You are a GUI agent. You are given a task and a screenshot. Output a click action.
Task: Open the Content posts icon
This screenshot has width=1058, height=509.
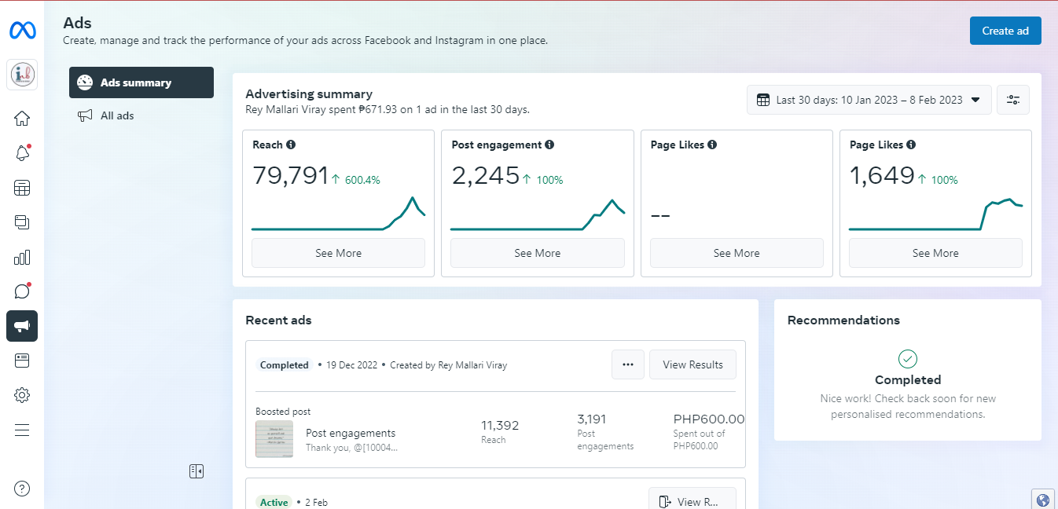(x=22, y=222)
